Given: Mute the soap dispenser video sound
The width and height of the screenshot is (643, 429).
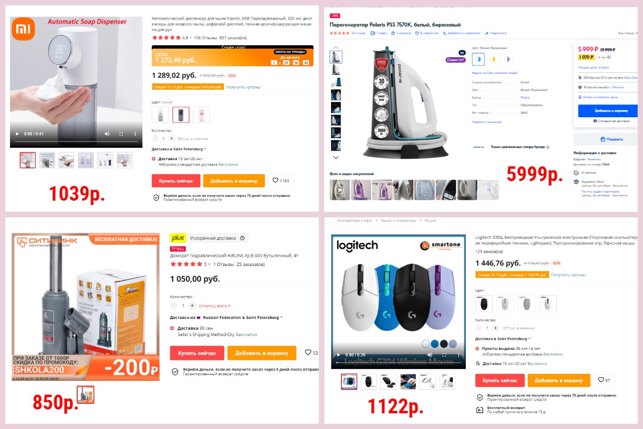Looking at the screenshot, I should 107,134.
